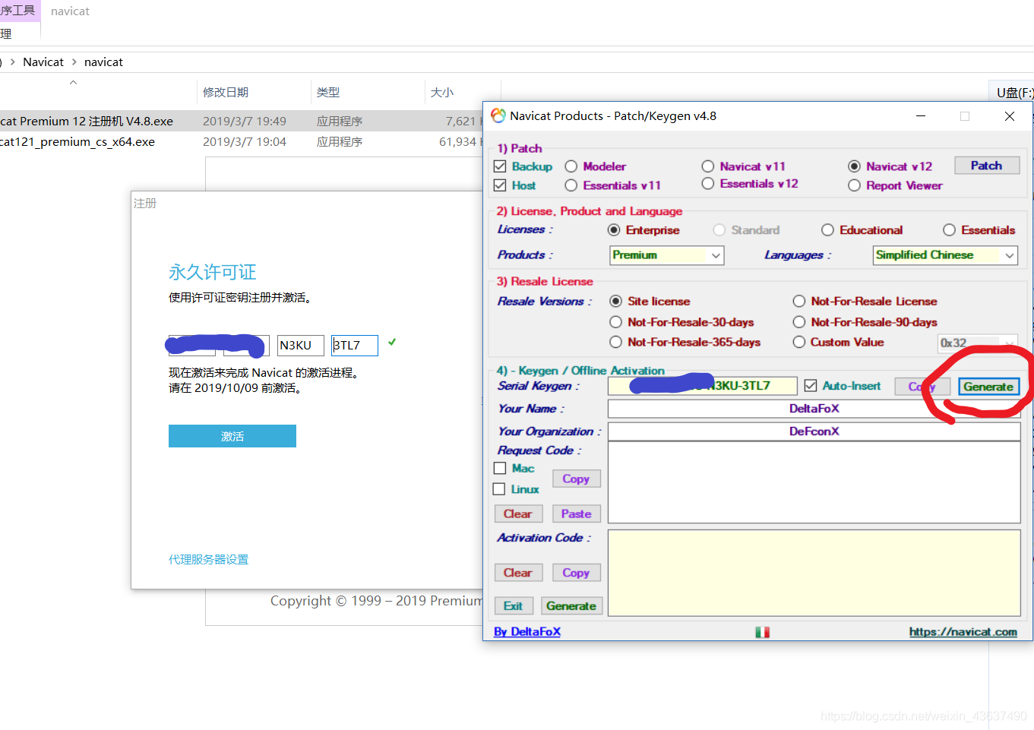The image size is (1034, 730).
Task: Select Essentials v11 radio option
Action: tap(571, 185)
